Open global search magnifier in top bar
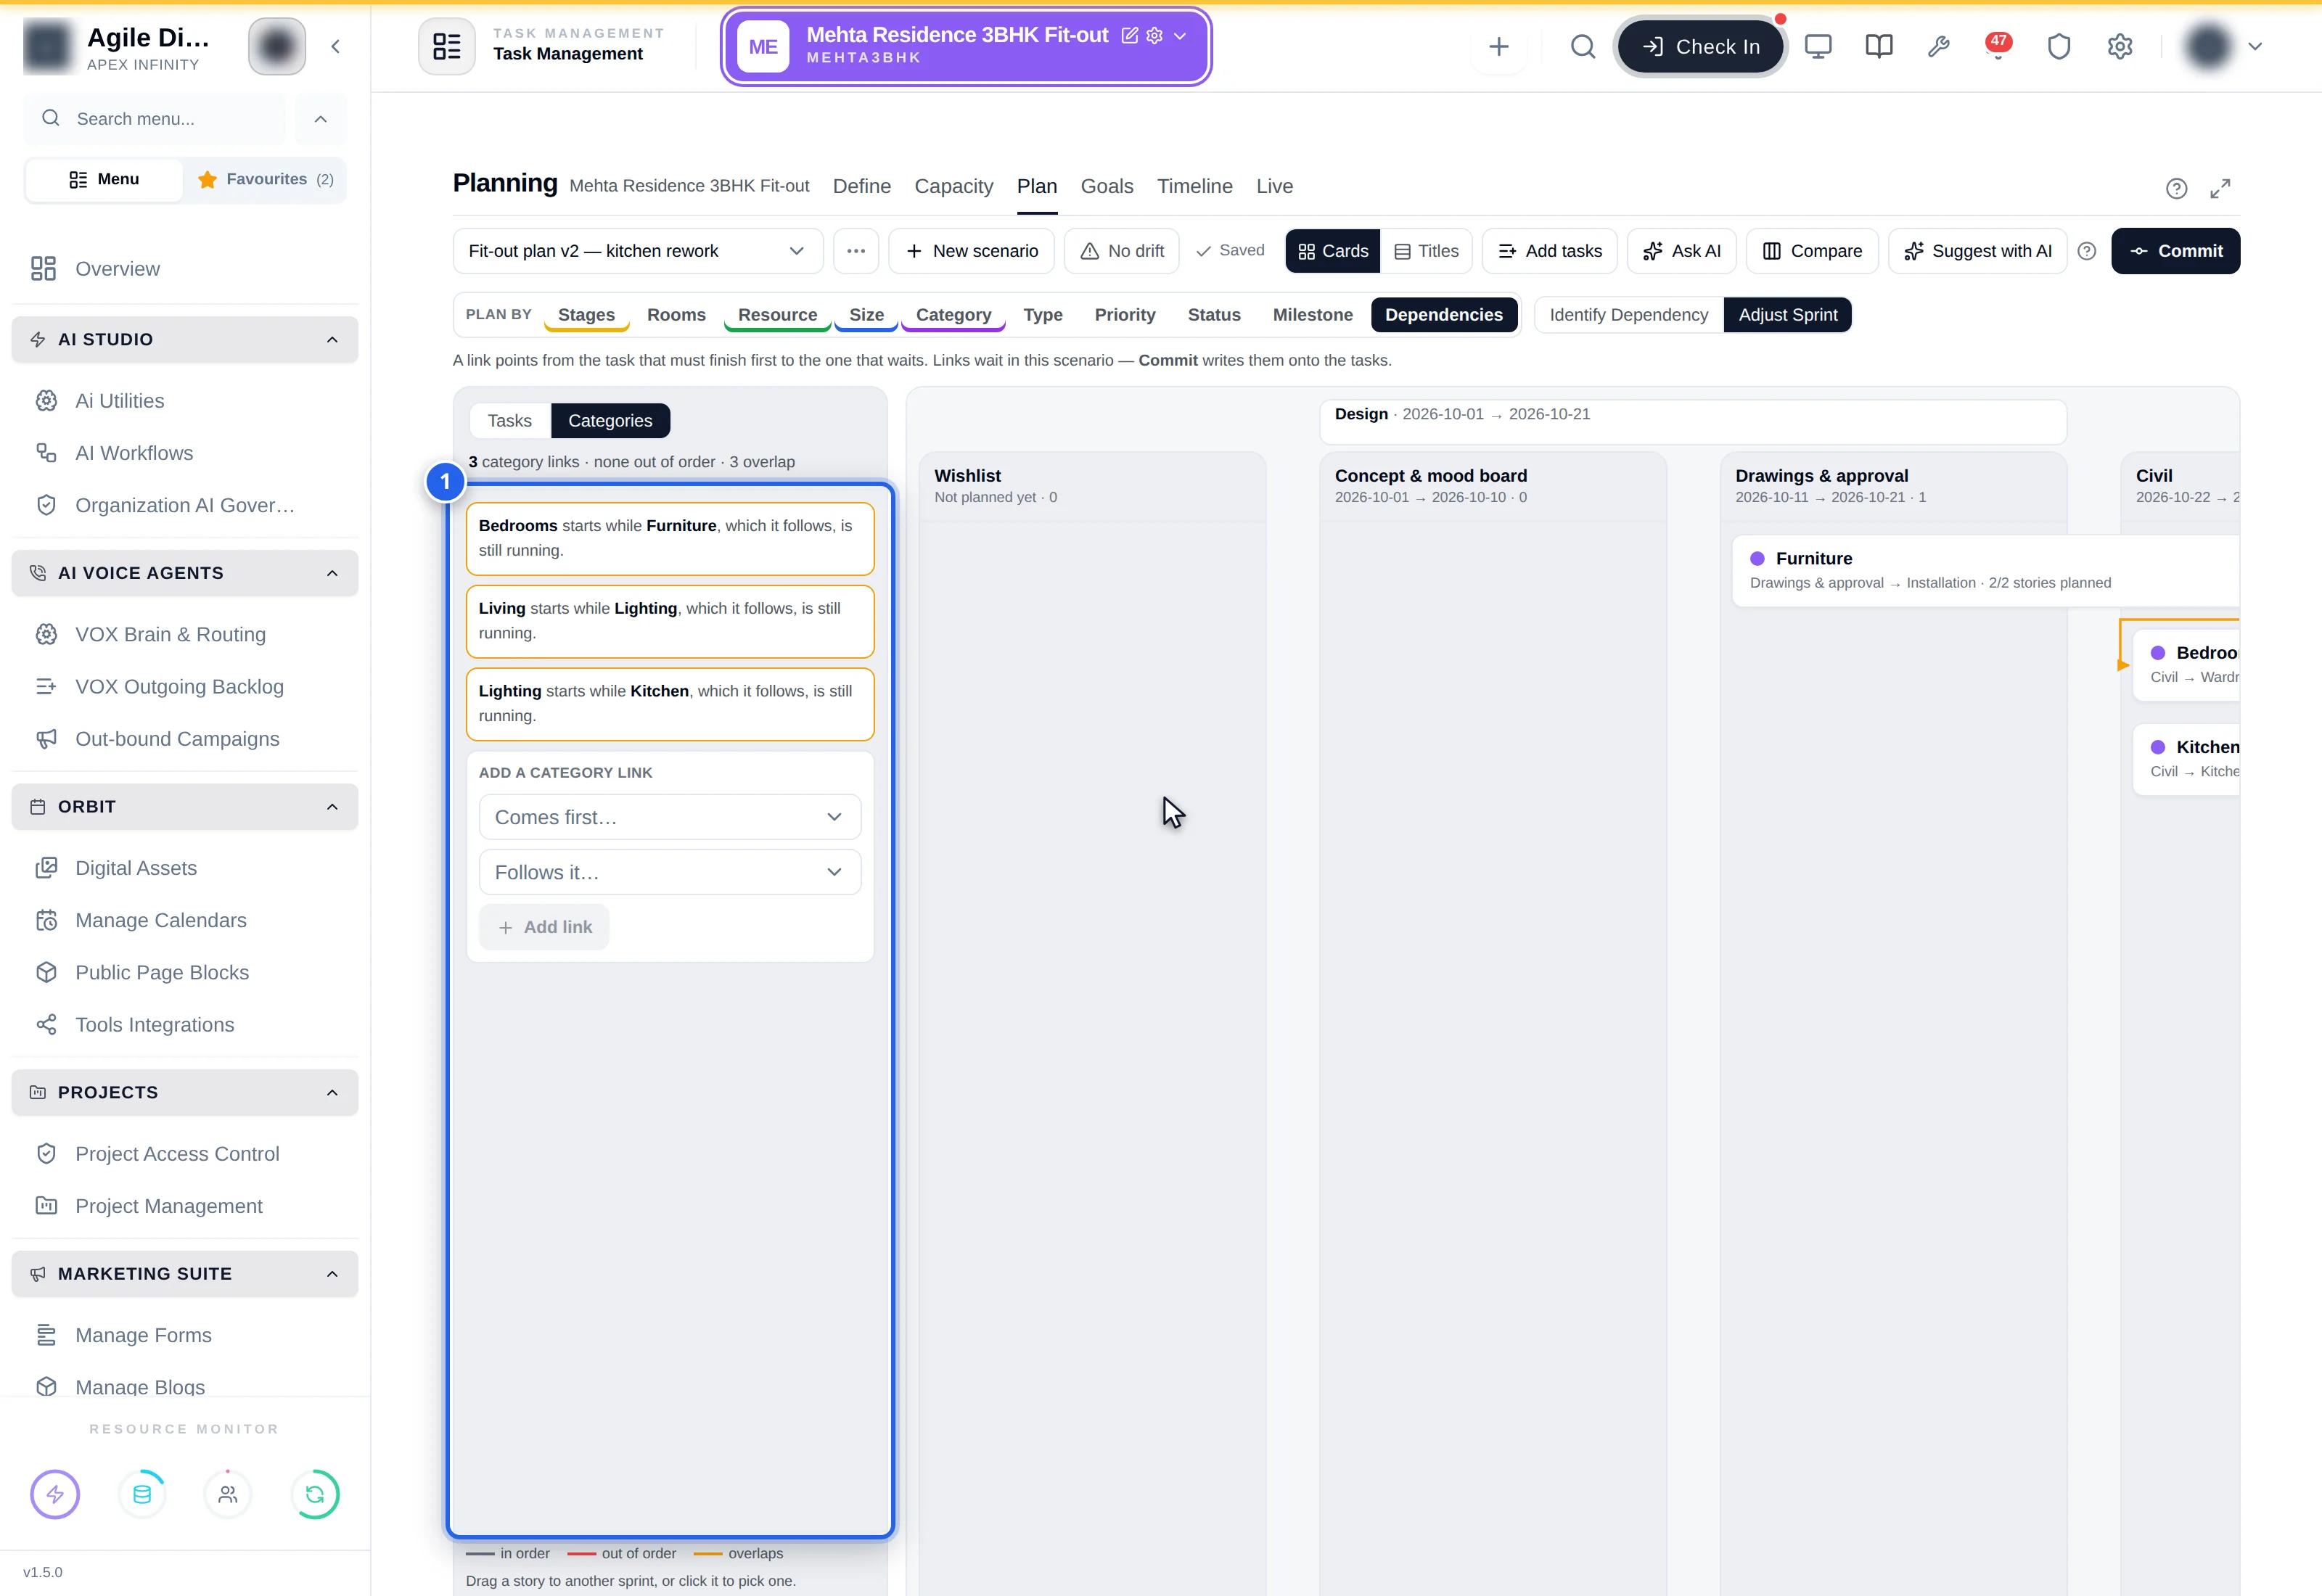 (x=1582, y=46)
